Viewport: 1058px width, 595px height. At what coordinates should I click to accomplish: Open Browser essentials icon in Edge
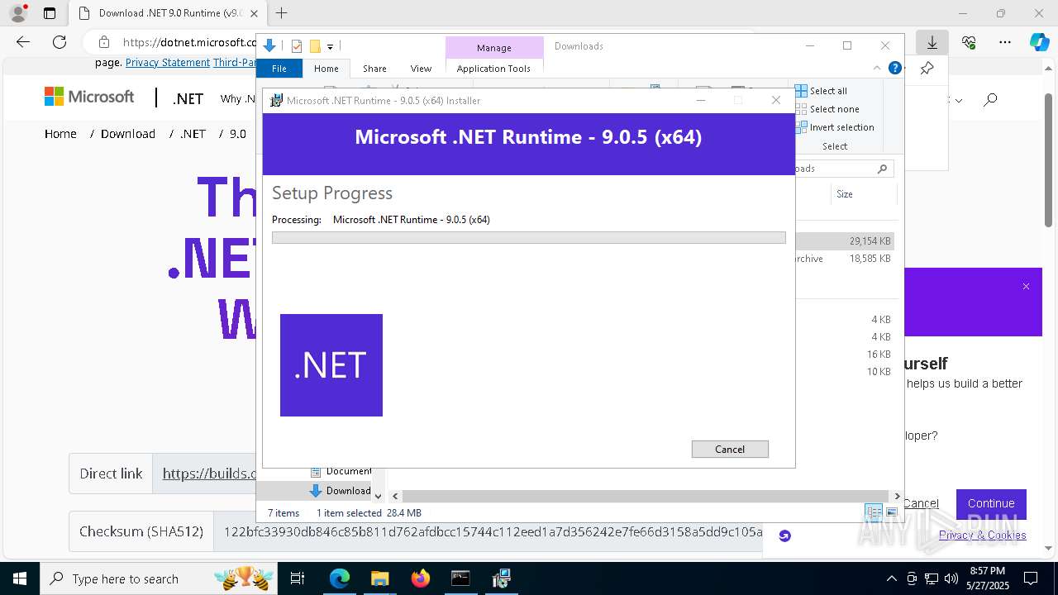pos(969,42)
